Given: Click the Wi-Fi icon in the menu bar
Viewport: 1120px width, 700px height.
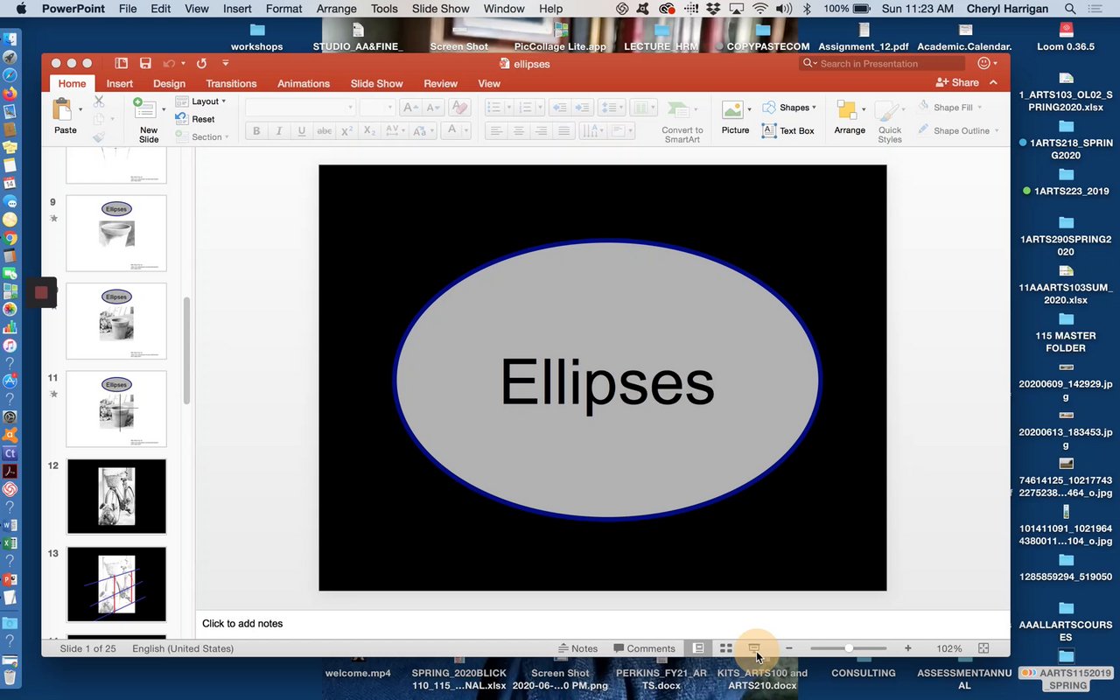Looking at the screenshot, I should coord(760,9).
